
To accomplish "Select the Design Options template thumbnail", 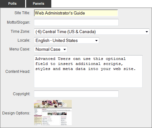I will tap(53, 113).
